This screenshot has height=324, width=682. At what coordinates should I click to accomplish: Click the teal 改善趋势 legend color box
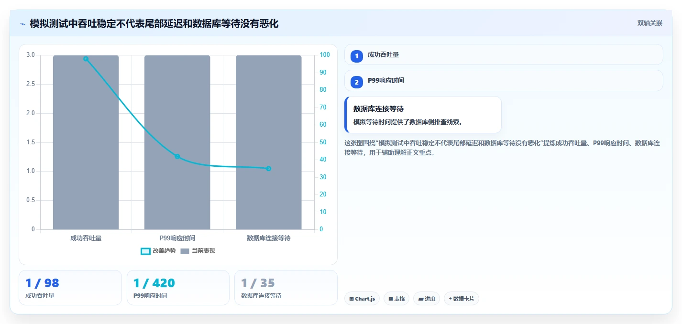(145, 251)
